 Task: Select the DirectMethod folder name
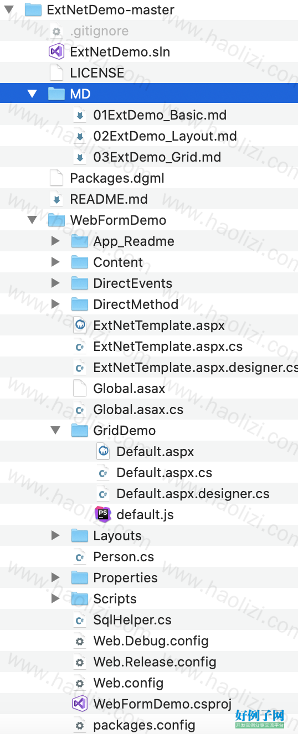pos(136,304)
